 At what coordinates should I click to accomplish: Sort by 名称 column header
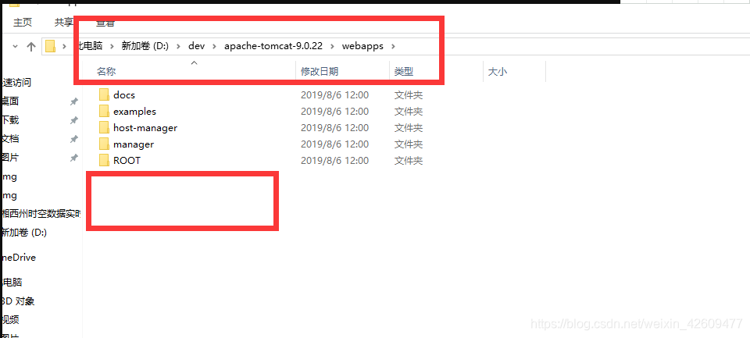(x=106, y=72)
